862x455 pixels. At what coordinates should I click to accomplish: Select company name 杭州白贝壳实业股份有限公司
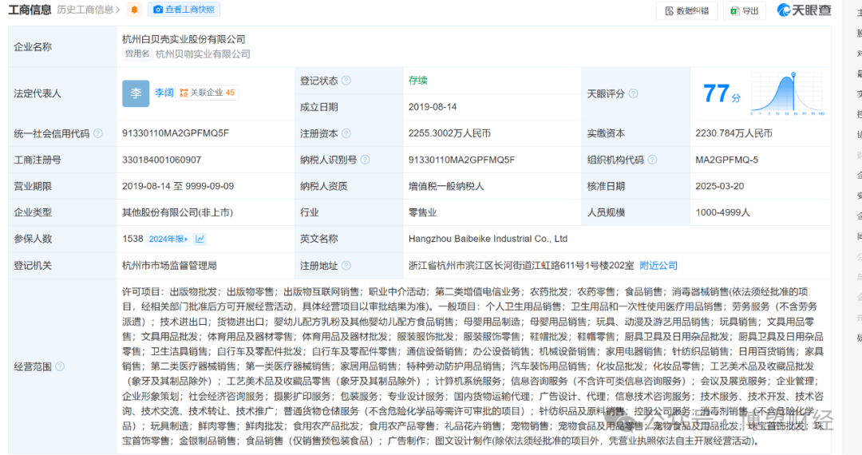click(184, 39)
